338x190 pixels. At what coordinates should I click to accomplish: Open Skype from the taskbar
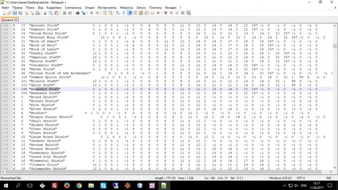(x=104, y=185)
